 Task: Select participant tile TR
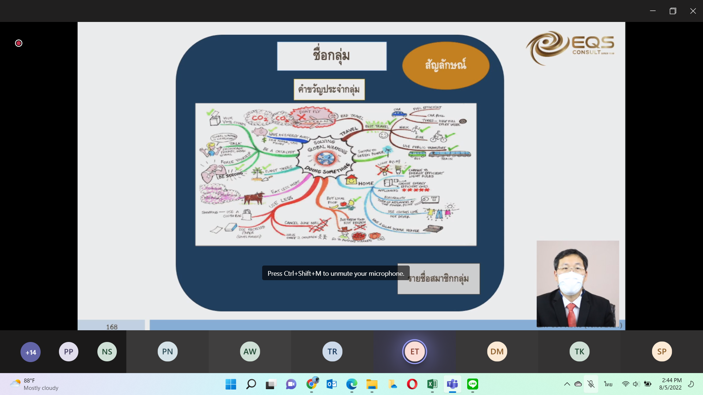332,351
